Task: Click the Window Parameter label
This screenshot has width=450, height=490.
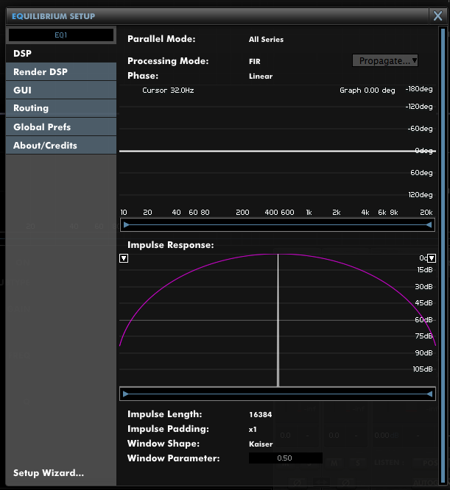Action: click(174, 458)
